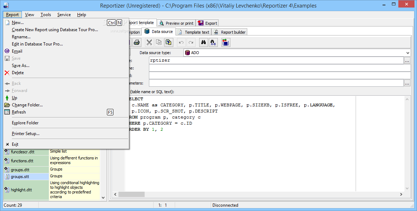Click the SQL editor horizontal scrollbar thumb

coord(131,194)
